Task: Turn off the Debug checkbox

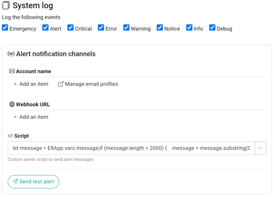Action: [212, 28]
